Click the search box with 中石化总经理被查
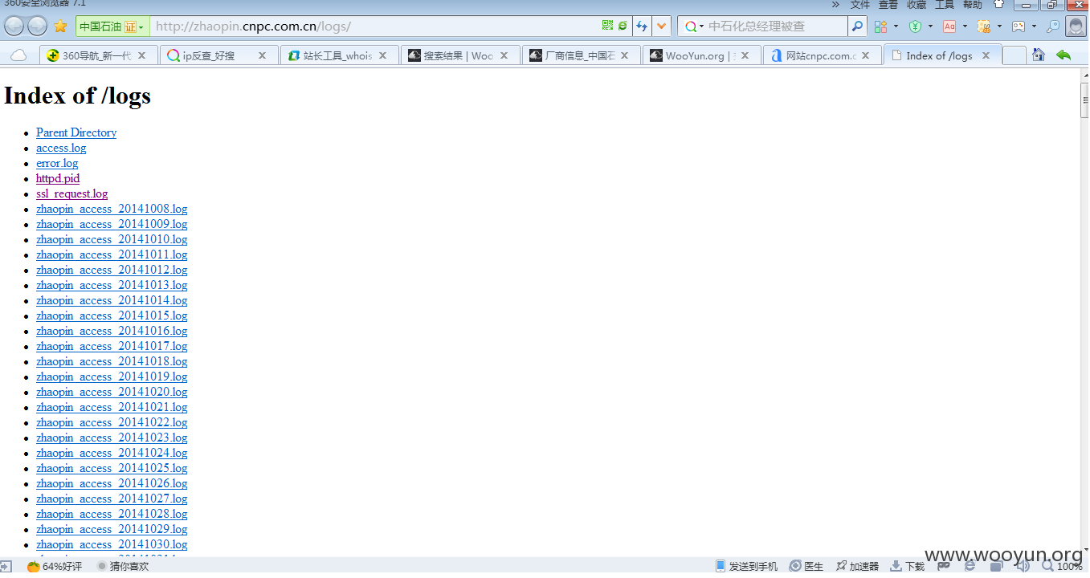1090x578 pixels. pos(775,26)
